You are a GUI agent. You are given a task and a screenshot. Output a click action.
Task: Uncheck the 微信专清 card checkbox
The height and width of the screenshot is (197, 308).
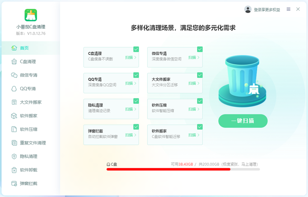pyautogui.click(x=200, y=49)
